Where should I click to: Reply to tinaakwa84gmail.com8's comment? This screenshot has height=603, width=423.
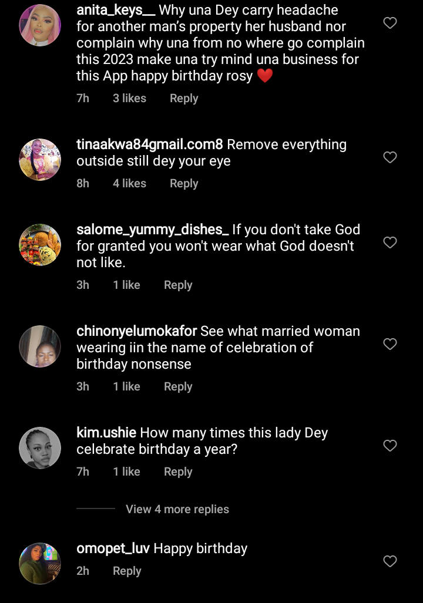click(x=183, y=183)
